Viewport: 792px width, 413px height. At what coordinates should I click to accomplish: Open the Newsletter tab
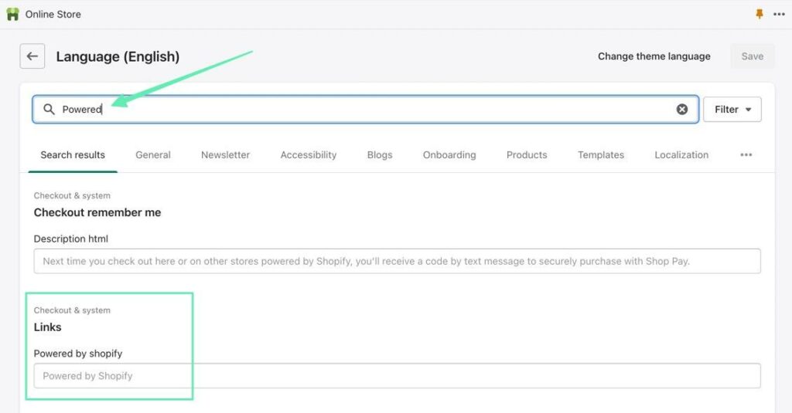pos(225,155)
